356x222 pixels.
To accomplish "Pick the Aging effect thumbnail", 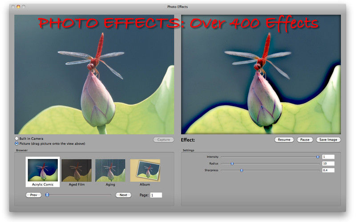I will pos(110,170).
